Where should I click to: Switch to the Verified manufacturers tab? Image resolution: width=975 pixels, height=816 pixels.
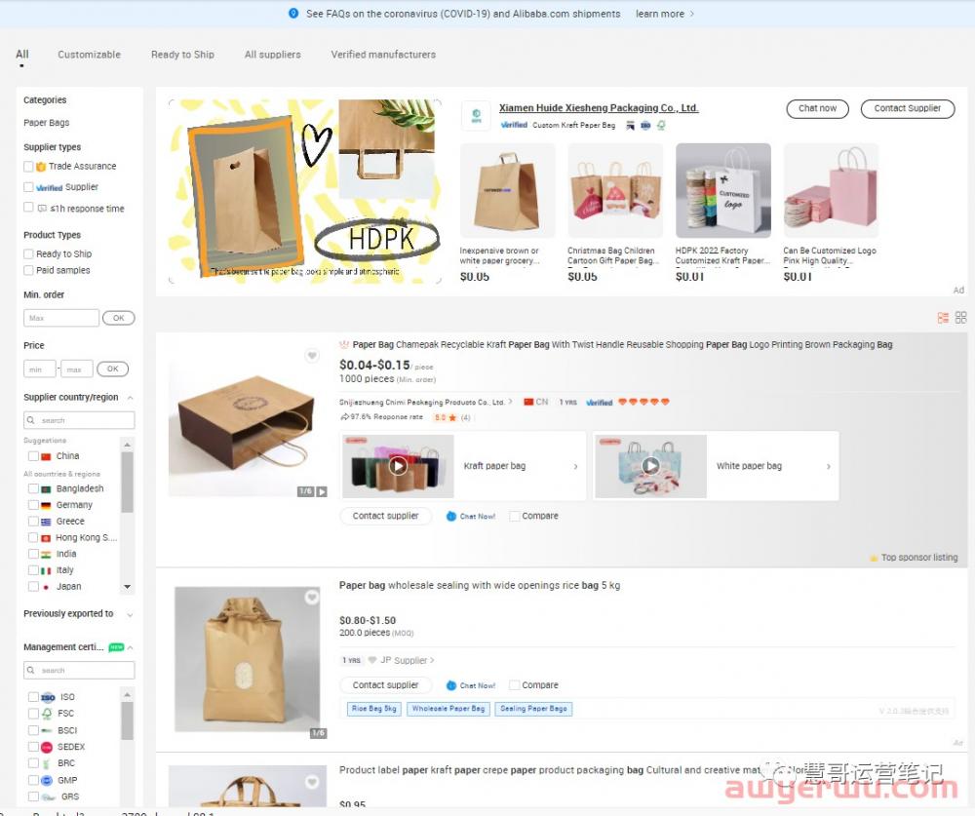[383, 55]
